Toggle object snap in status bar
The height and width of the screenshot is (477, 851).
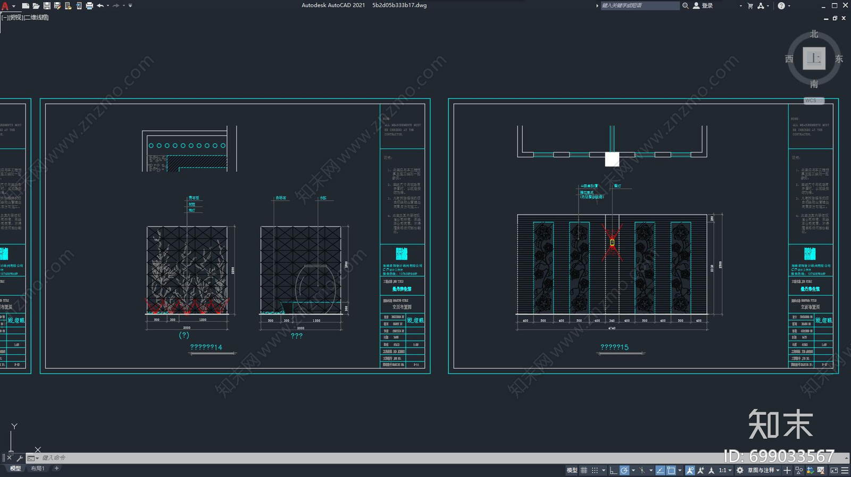click(671, 470)
